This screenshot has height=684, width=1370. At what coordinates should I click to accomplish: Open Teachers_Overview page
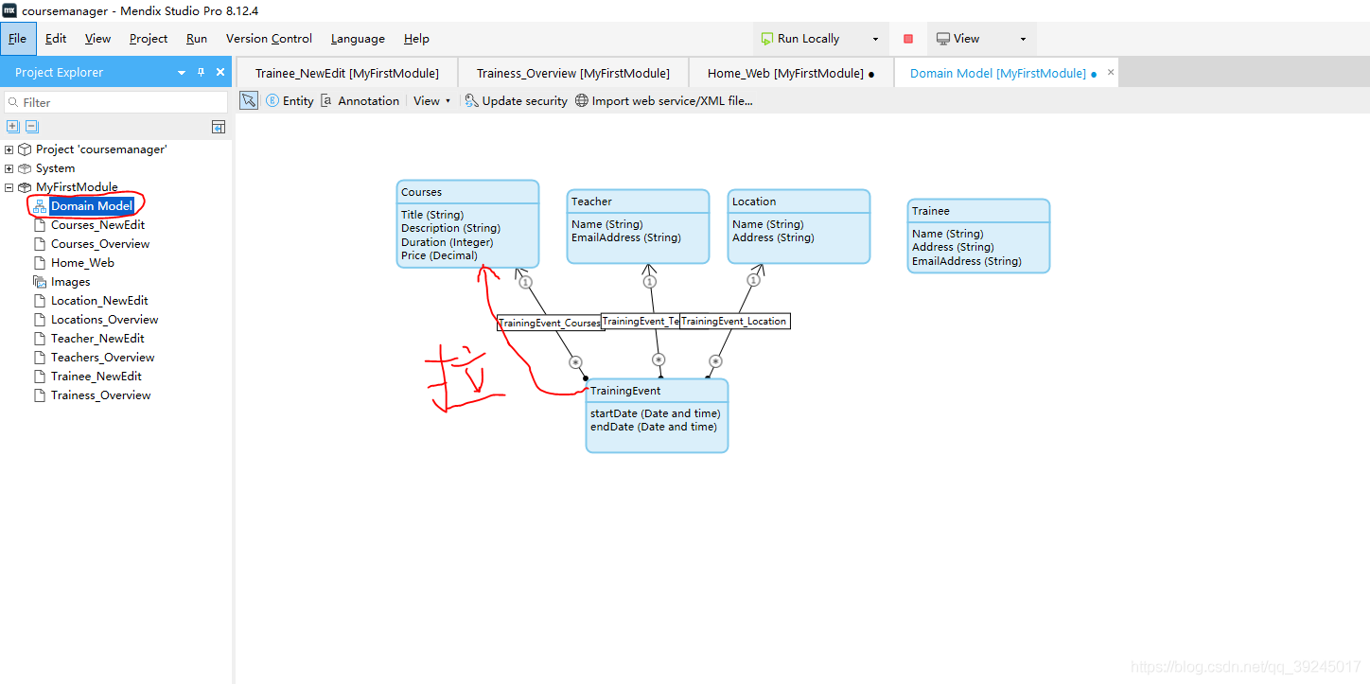click(102, 358)
